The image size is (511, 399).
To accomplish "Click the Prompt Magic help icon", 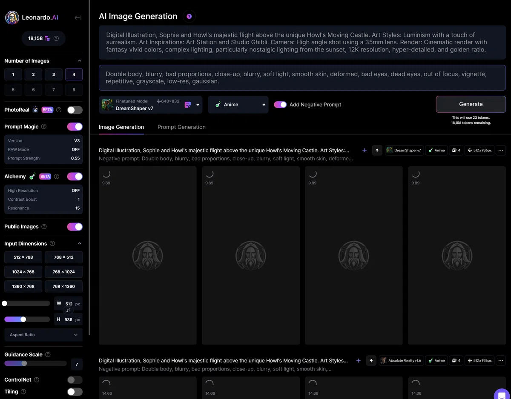I will tap(44, 127).
